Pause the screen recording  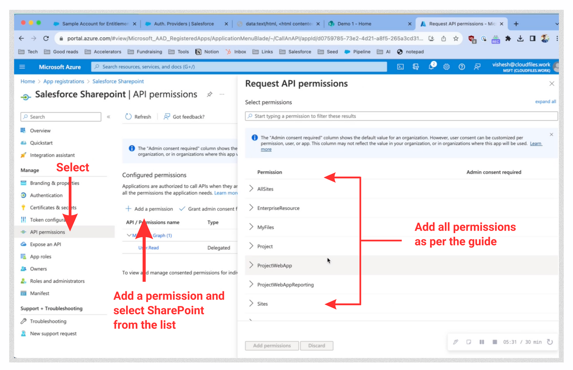(482, 342)
